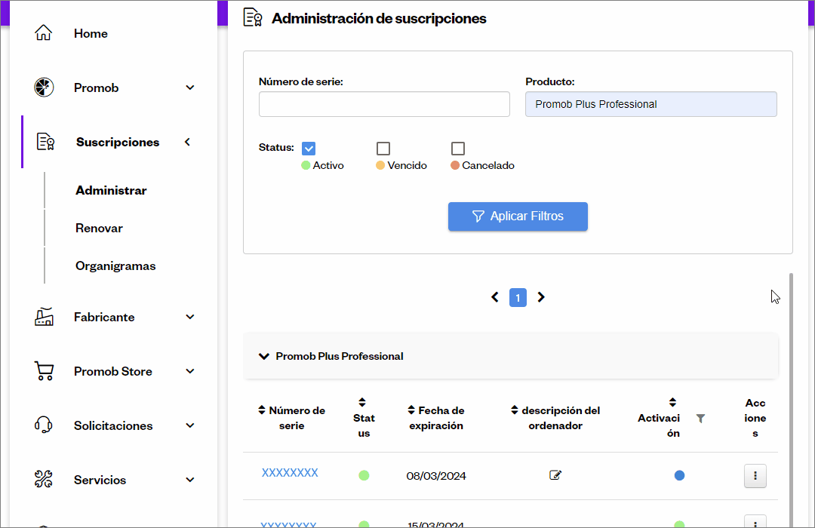This screenshot has width=815, height=528.
Task: Click the Servicios tools icon
Action: click(x=44, y=479)
